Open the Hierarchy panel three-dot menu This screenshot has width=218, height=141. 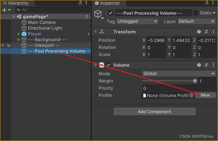click(86, 3)
